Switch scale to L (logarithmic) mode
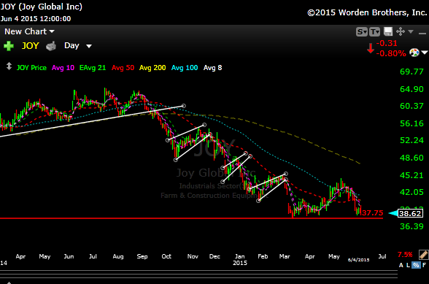Image resolution: width=429 pixels, height=284 pixels. [408, 265]
